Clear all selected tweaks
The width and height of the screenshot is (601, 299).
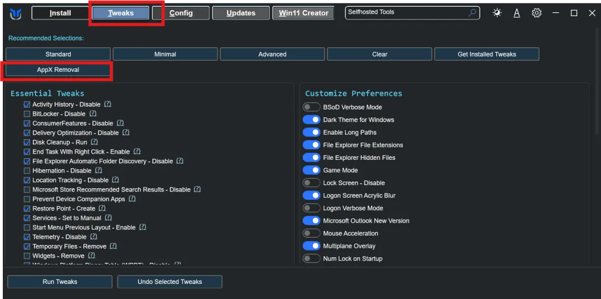pyautogui.click(x=380, y=54)
